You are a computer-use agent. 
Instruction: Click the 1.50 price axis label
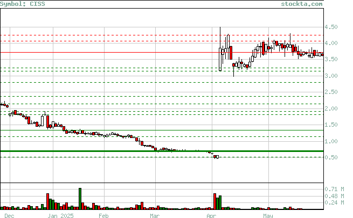331,125
